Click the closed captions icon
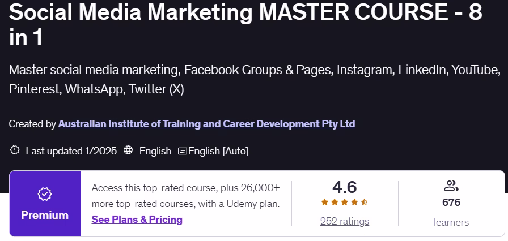Viewport: 508px width, 241px height. (183, 151)
